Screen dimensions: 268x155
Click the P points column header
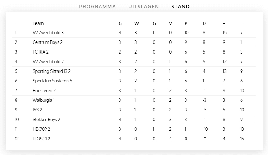pyautogui.click(x=186, y=23)
